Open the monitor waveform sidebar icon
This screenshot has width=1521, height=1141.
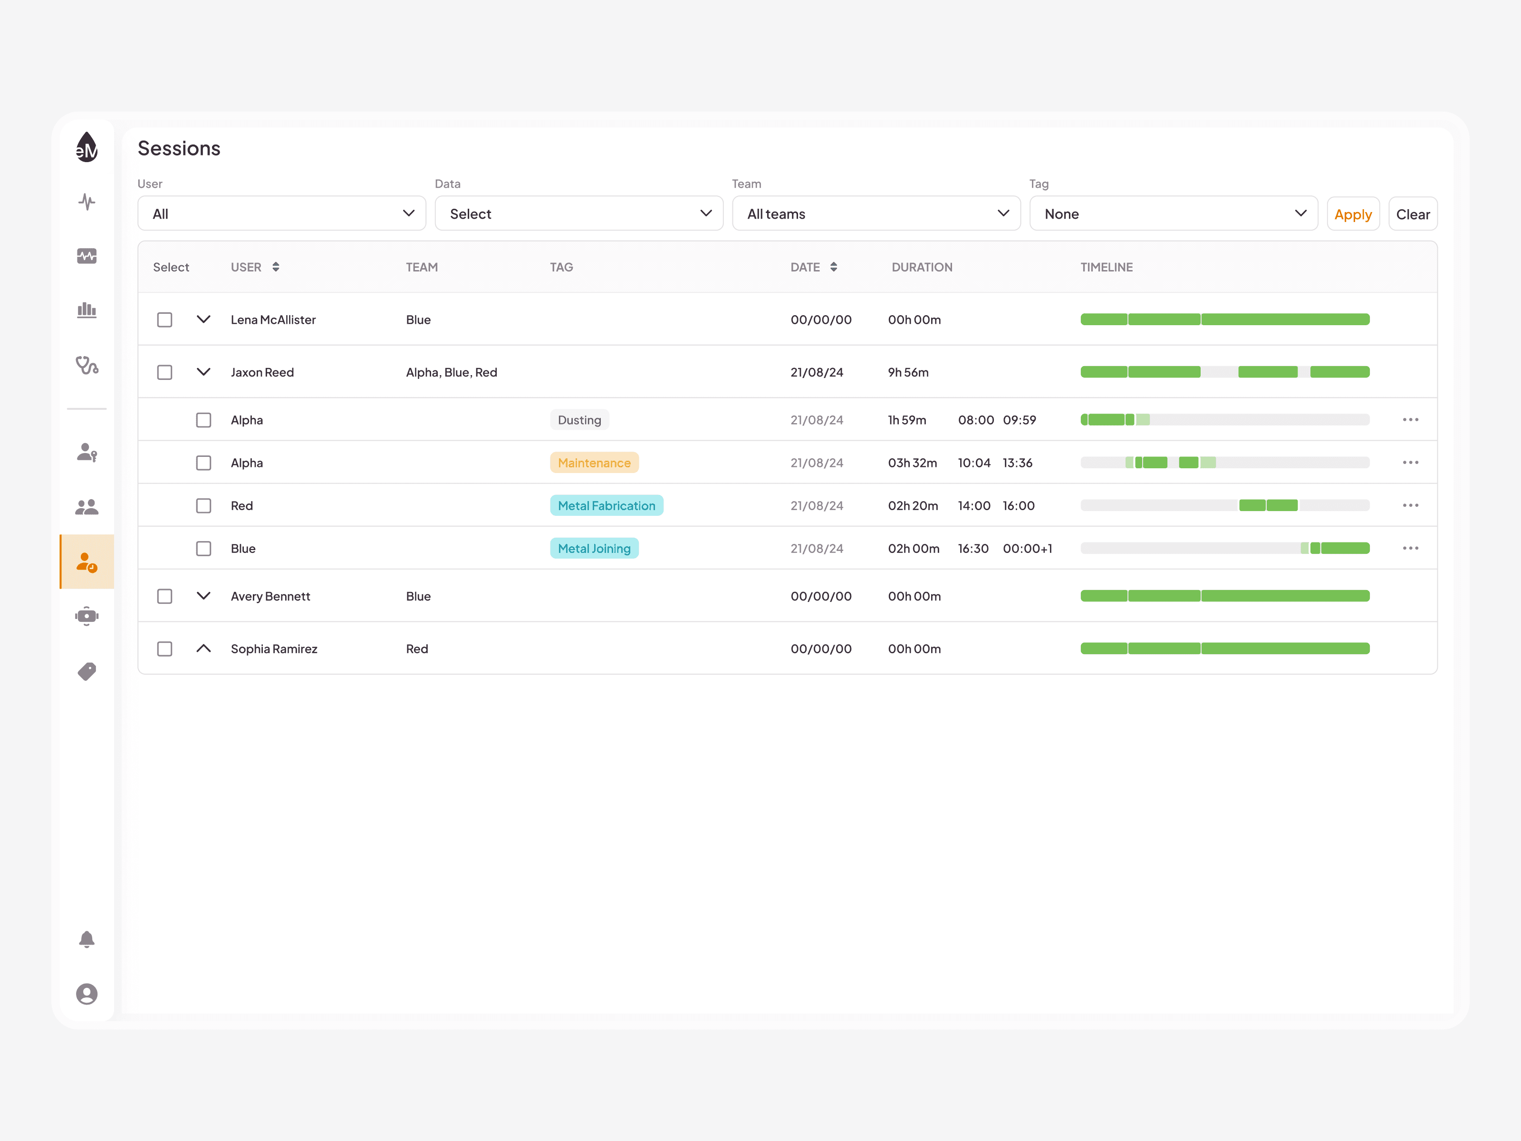(87, 256)
